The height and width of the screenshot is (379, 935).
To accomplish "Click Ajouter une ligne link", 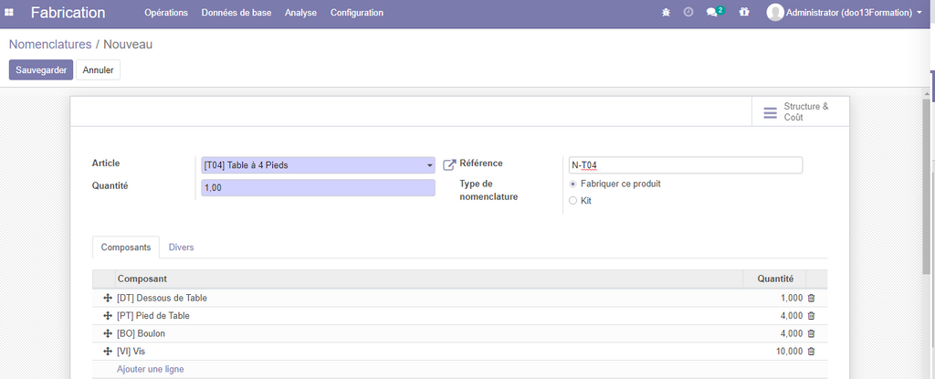I will pyautogui.click(x=151, y=369).
